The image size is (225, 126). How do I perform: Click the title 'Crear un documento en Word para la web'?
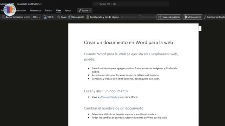[x=128, y=42]
